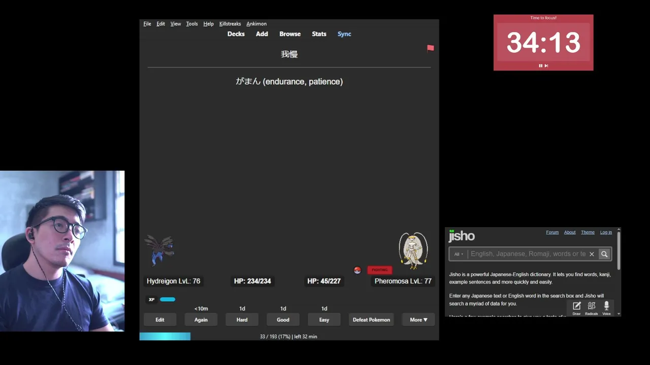
Task: Click the FIGHTING type badge
Action: (380, 270)
